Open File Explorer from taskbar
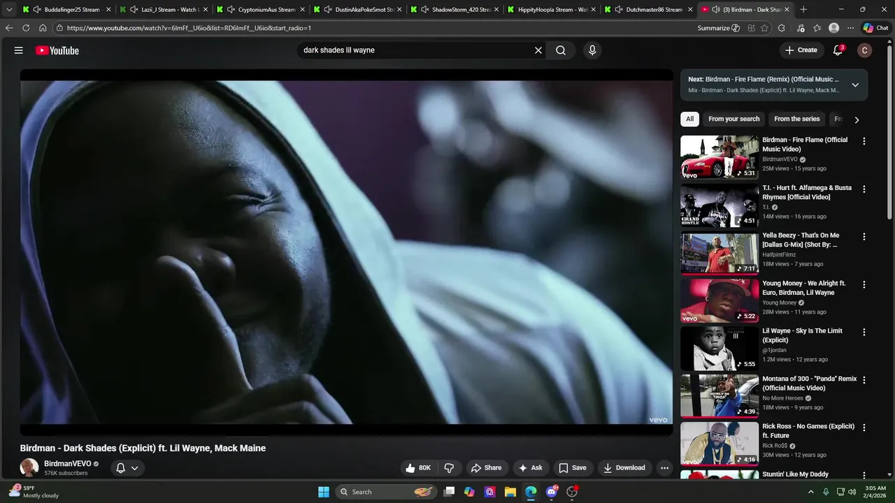Image resolution: width=895 pixels, height=503 pixels. click(510, 492)
